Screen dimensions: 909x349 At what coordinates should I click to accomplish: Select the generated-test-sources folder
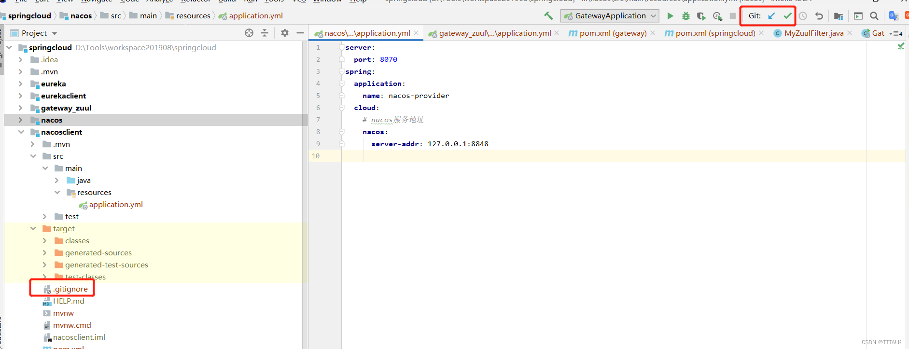click(x=107, y=265)
